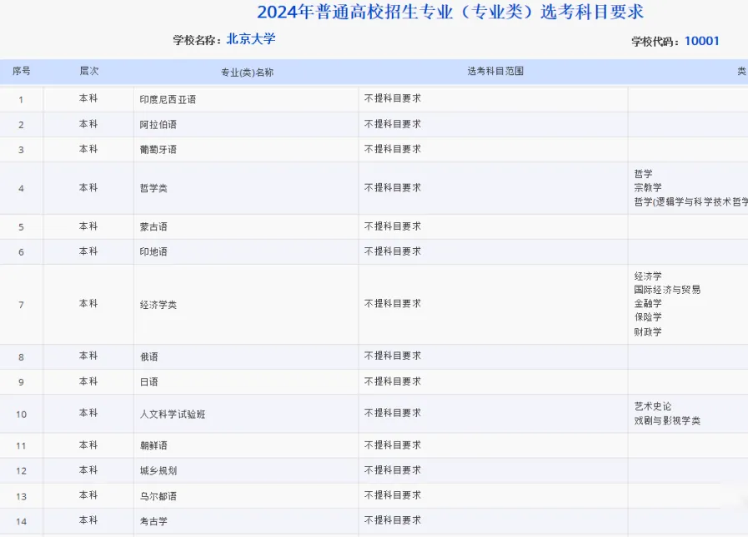Select 财政学 in the included majors column

(648, 331)
